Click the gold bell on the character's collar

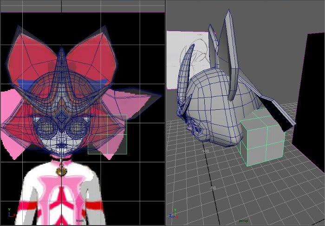coord(61,172)
